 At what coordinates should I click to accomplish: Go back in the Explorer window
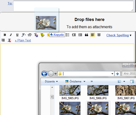pos(44,74)
